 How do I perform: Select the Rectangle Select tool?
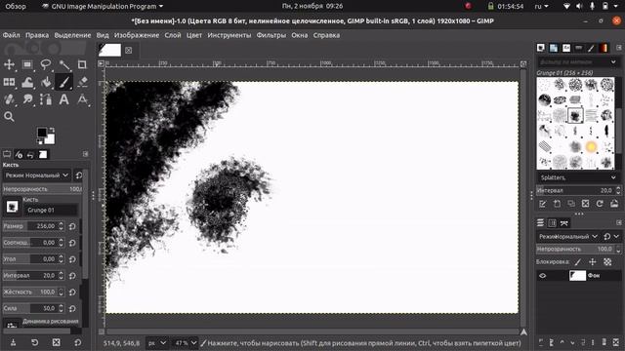(x=27, y=64)
